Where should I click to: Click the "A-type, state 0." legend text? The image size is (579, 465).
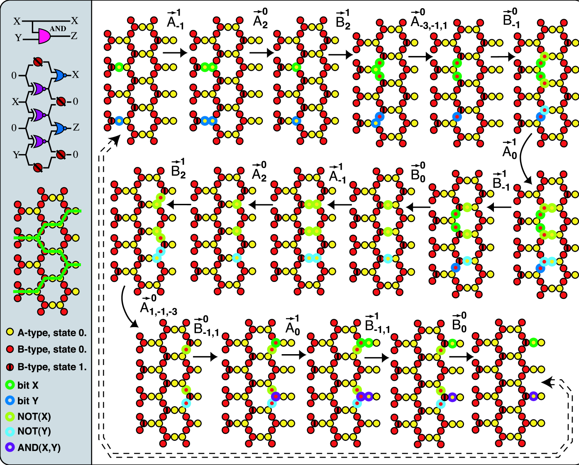coord(52,333)
